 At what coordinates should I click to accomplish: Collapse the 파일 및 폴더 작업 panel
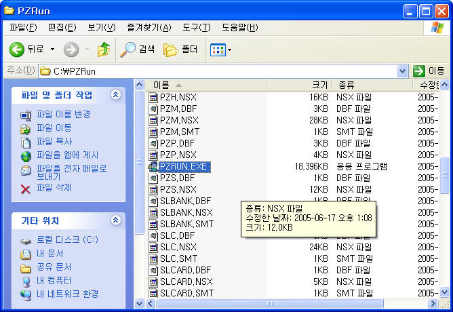point(115,95)
